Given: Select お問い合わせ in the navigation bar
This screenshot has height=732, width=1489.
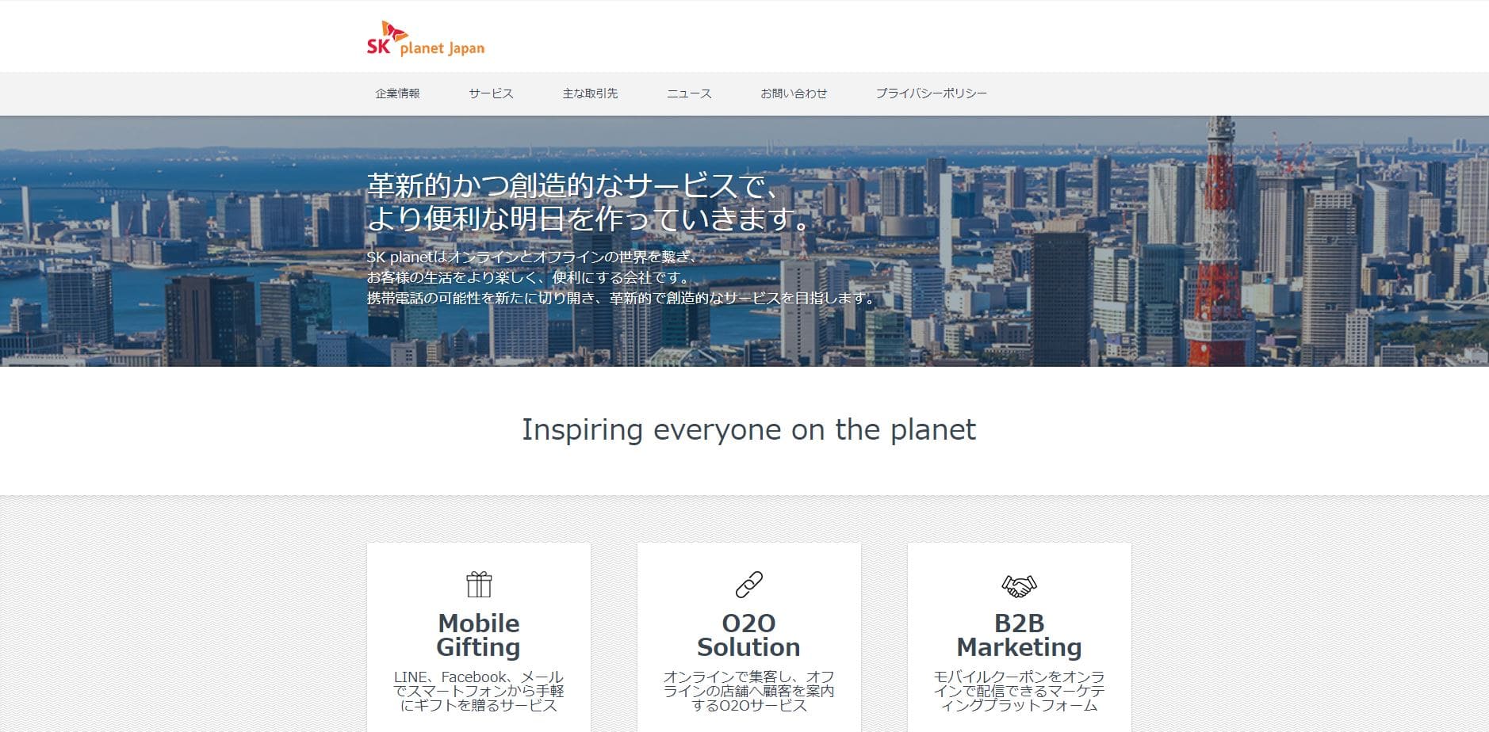Looking at the screenshot, I should (794, 93).
